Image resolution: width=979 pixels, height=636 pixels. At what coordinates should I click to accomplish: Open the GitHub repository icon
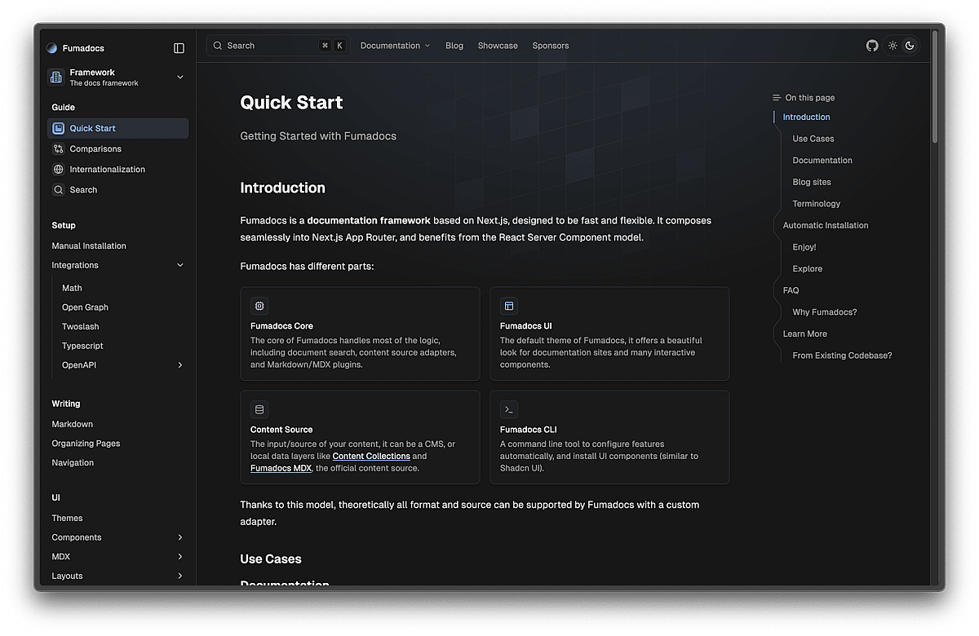(x=872, y=46)
